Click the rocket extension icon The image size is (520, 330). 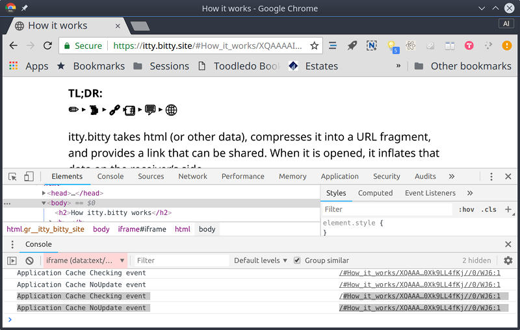[352, 45]
